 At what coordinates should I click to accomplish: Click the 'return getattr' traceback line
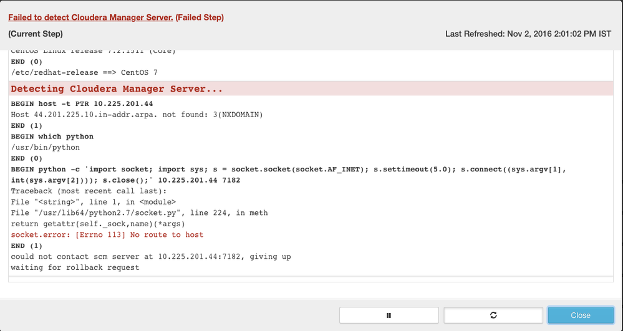tap(98, 224)
